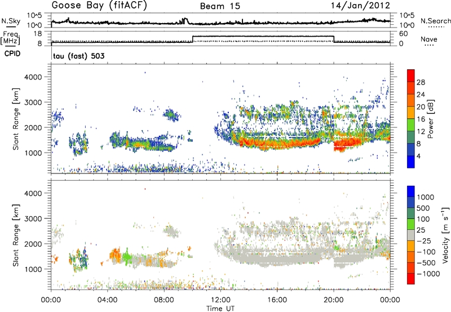Click the '04:00' time axis label

107,300
